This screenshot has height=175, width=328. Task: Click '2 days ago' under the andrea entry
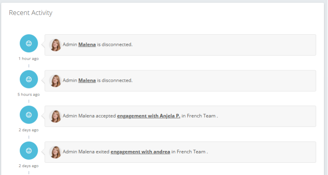click(29, 166)
